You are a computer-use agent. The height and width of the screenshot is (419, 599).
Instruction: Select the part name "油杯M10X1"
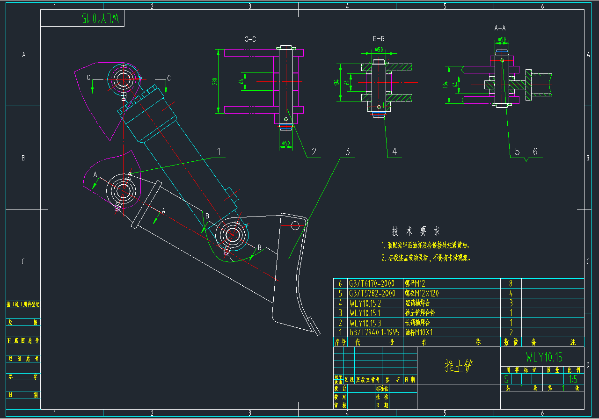click(419, 332)
